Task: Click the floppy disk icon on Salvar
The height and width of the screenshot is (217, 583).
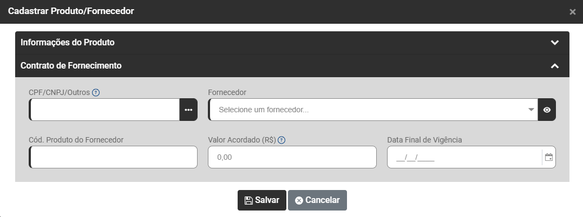Action: point(248,200)
